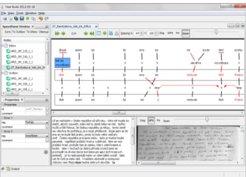Close the ST_Randyskova document tab
The height and width of the screenshot is (177, 246).
(96, 26)
